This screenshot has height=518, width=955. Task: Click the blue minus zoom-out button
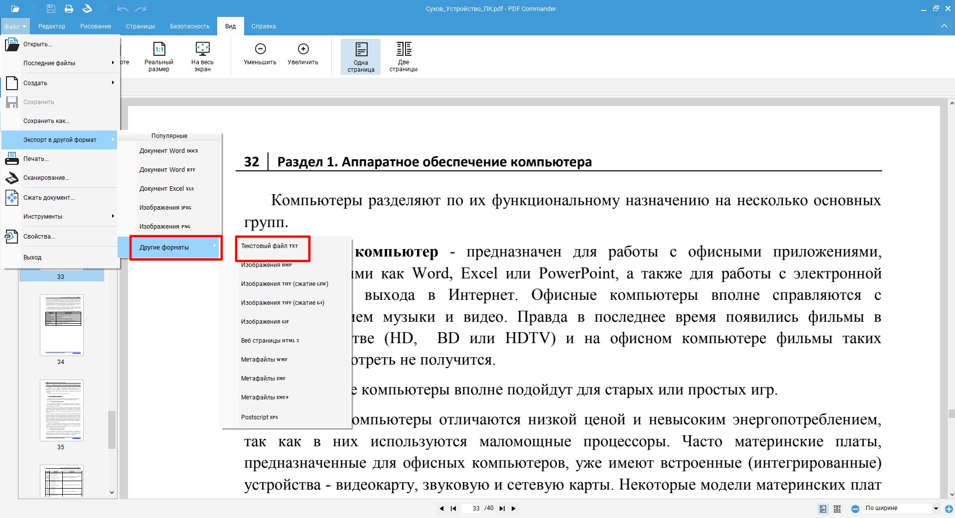[855, 509]
